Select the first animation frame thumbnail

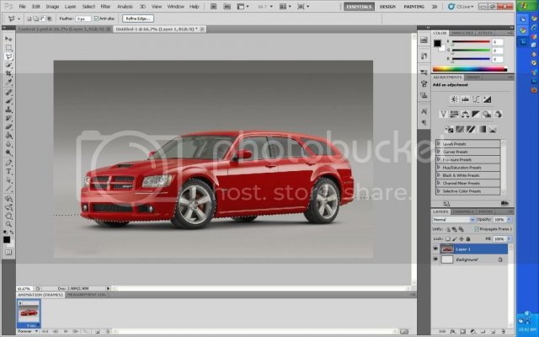(29, 313)
